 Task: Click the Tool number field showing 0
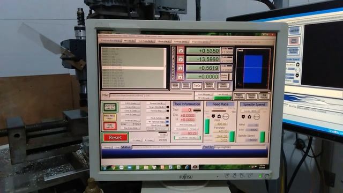[187, 110]
